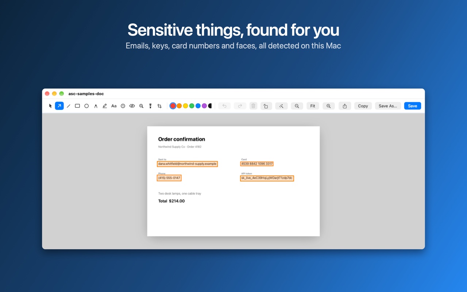This screenshot has height=292, width=467.
Task: Click the Save As… button
Action: (x=388, y=106)
